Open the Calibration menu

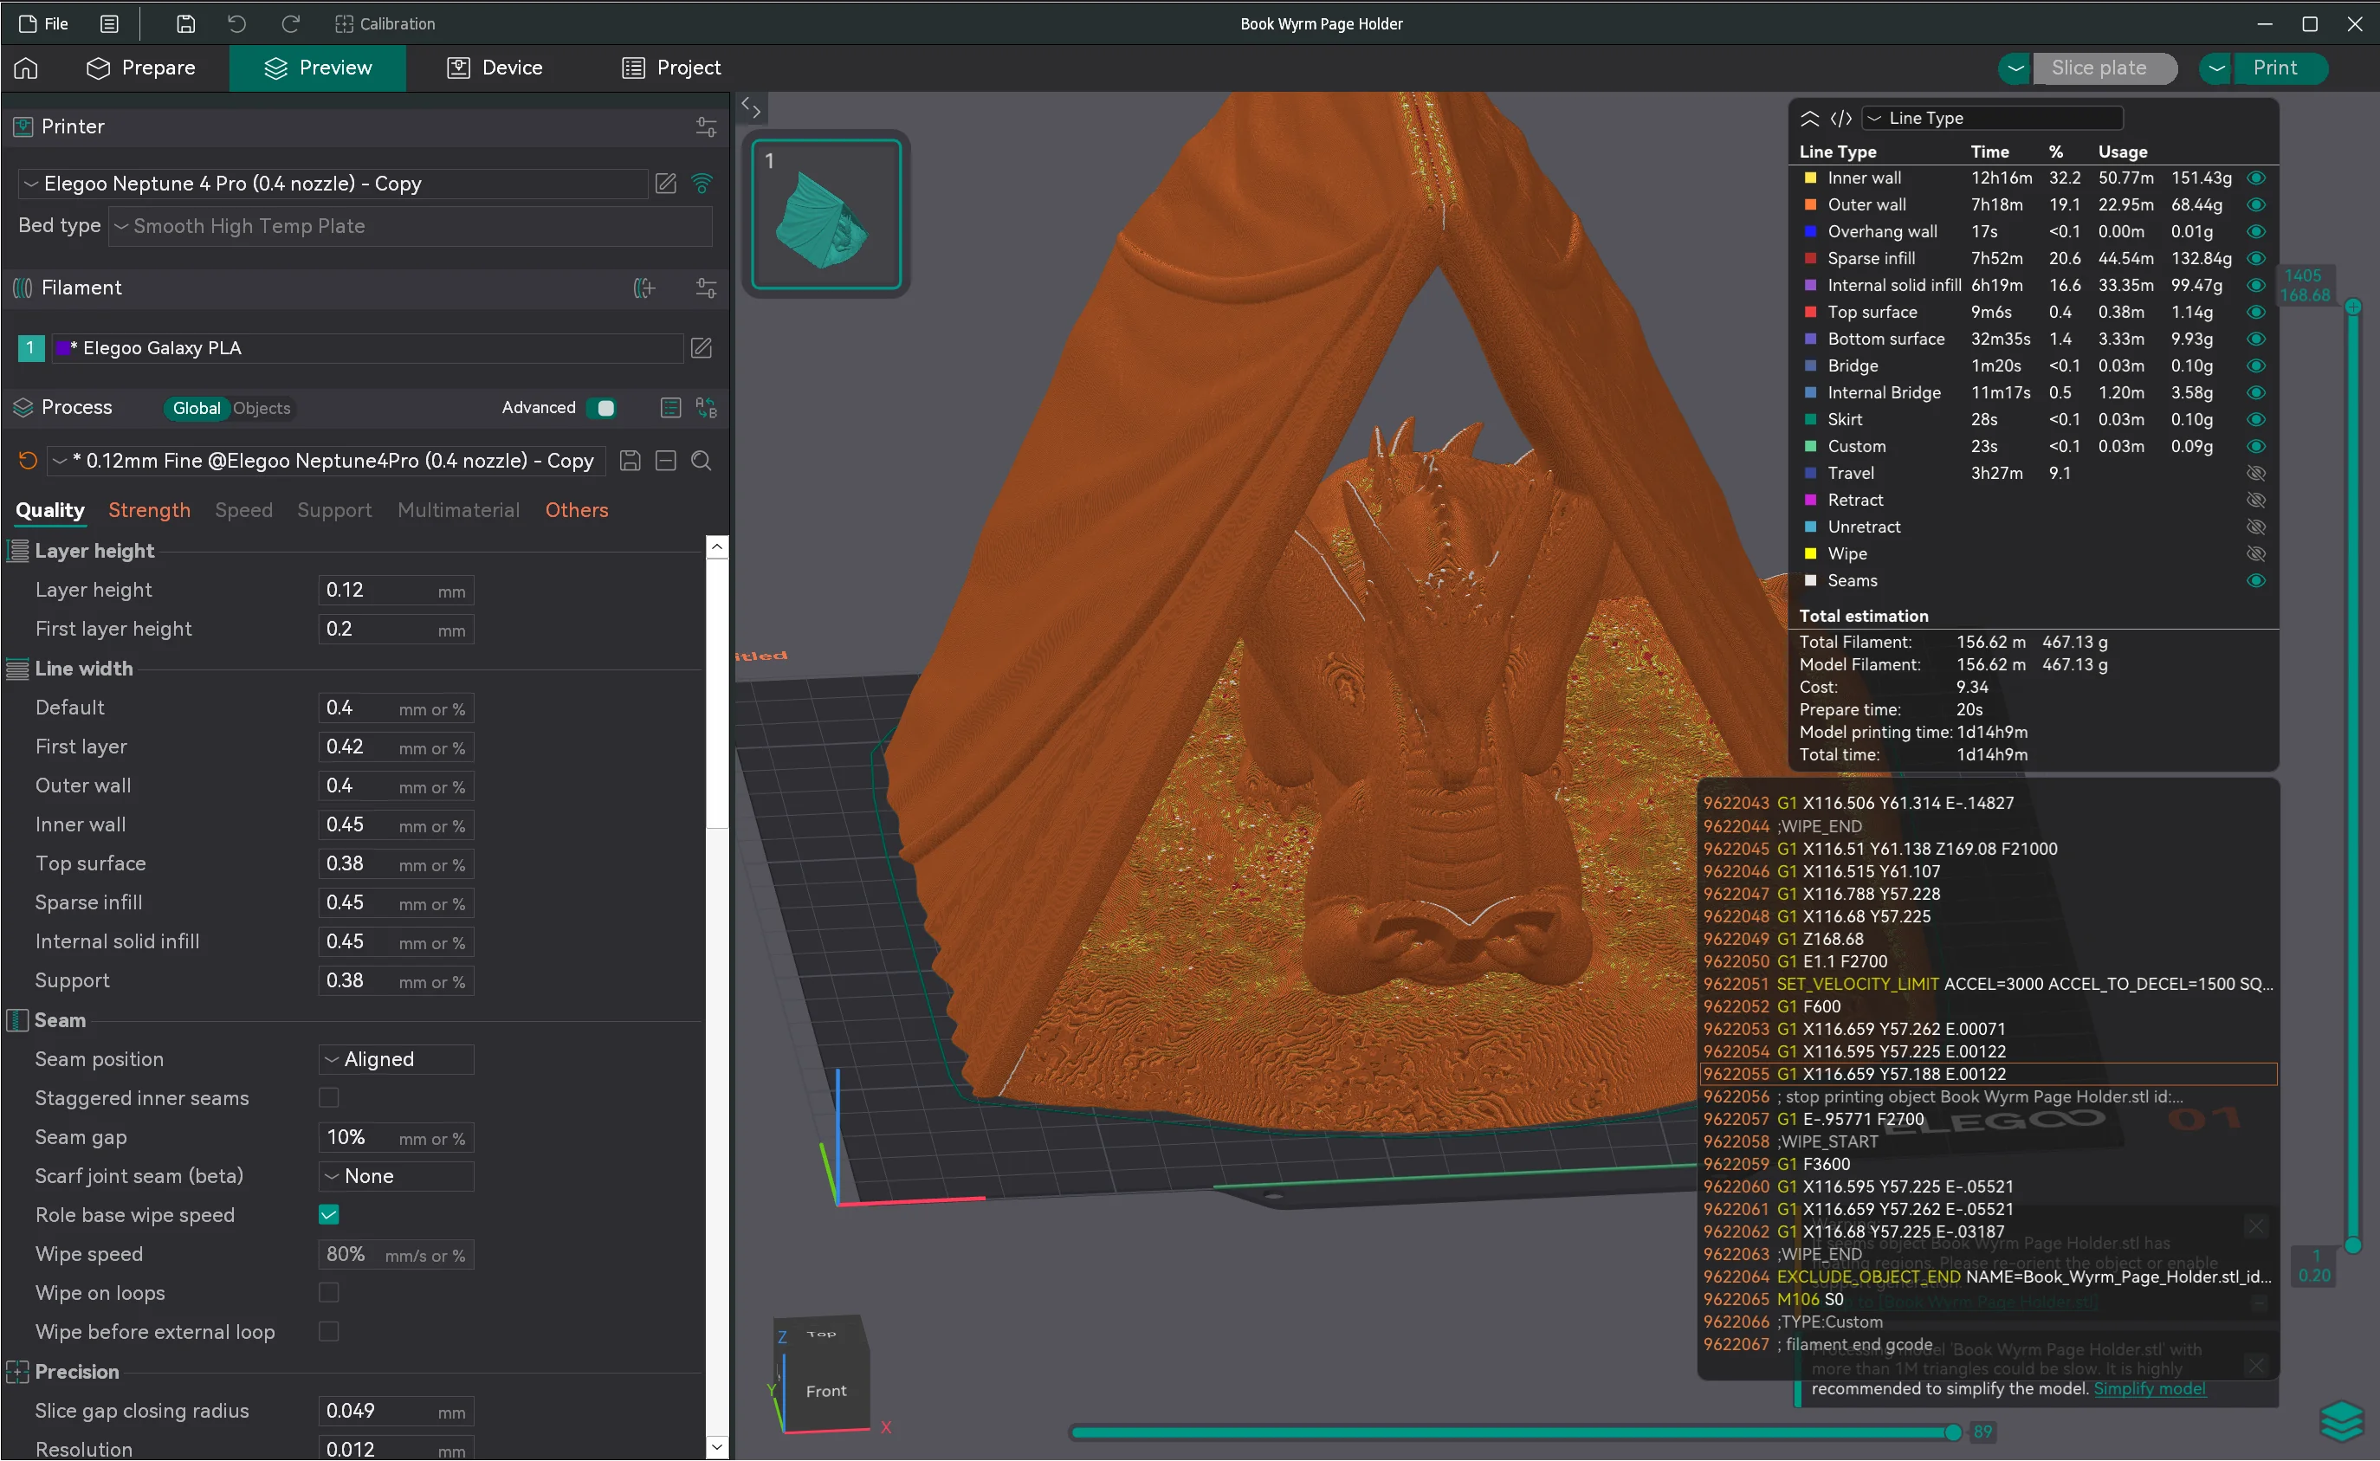point(385,24)
